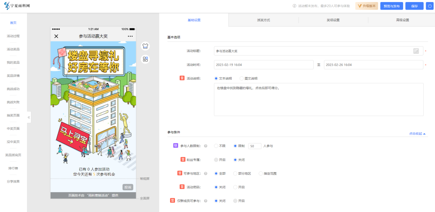The image size is (435, 212).
Task: Click the red 营 badge beside 粉丝专属
Action: click(182, 160)
